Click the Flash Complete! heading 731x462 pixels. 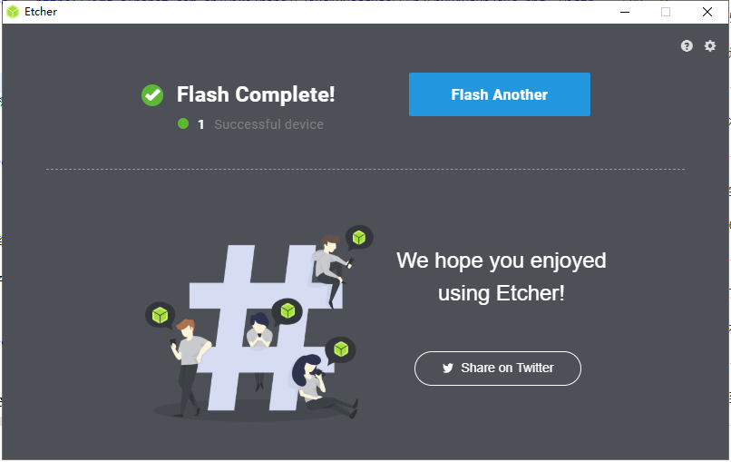[x=256, y=94]
